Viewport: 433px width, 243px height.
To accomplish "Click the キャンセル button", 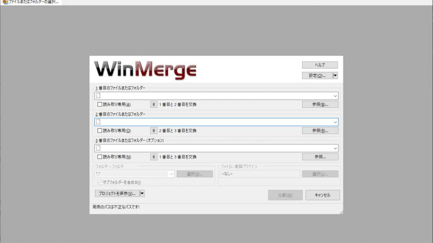I will [323, 195].
